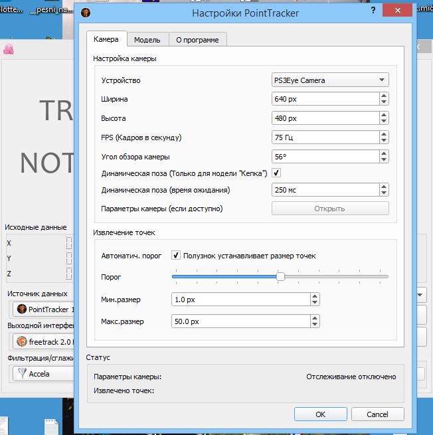This screenshot has width=433, height=435.
Task: Increase Динамическая поза wait time with the up arrow
Action: (x=384, y=187)
